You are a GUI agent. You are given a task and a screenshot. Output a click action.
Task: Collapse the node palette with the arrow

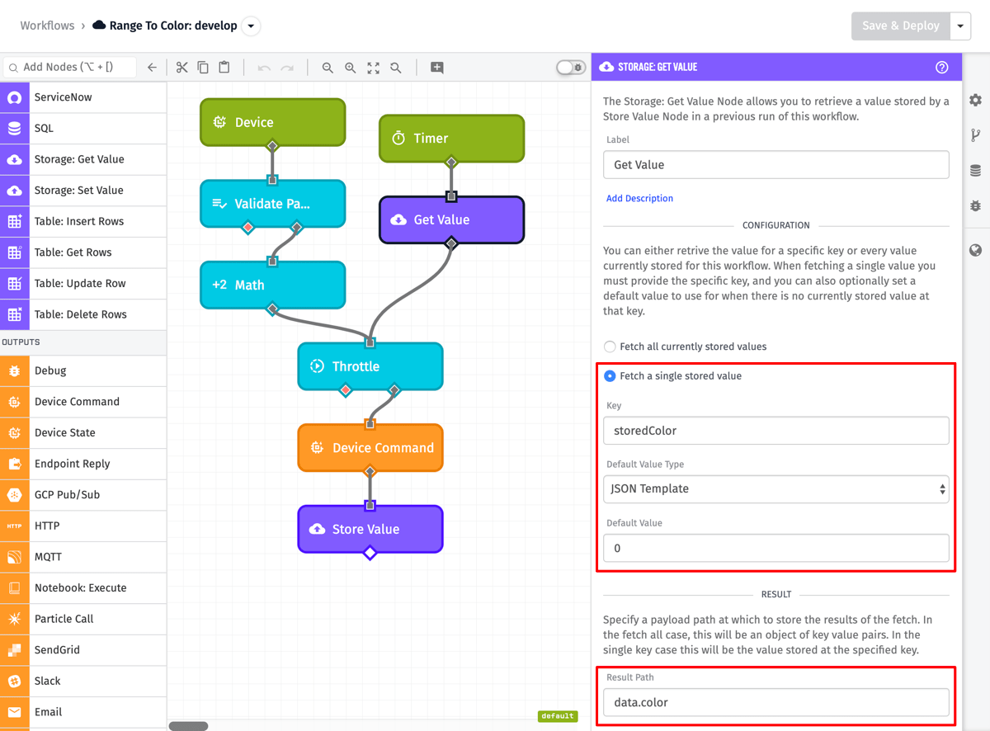152,68
